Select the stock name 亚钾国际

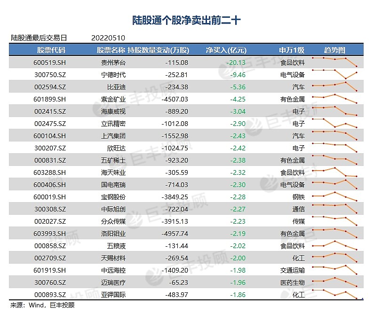pos(113,295)
